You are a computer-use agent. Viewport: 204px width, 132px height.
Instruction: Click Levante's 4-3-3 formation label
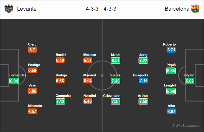[x=92, y=9]
